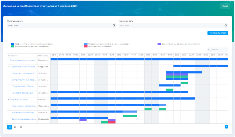Click the blue plan-by-initiator legend swatch
235x137 pixels.
pos(12,44)
